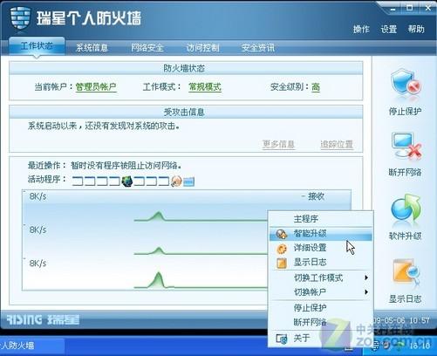Click the RISING 瑞星 logo in status bar

click(x=43, y=319)
